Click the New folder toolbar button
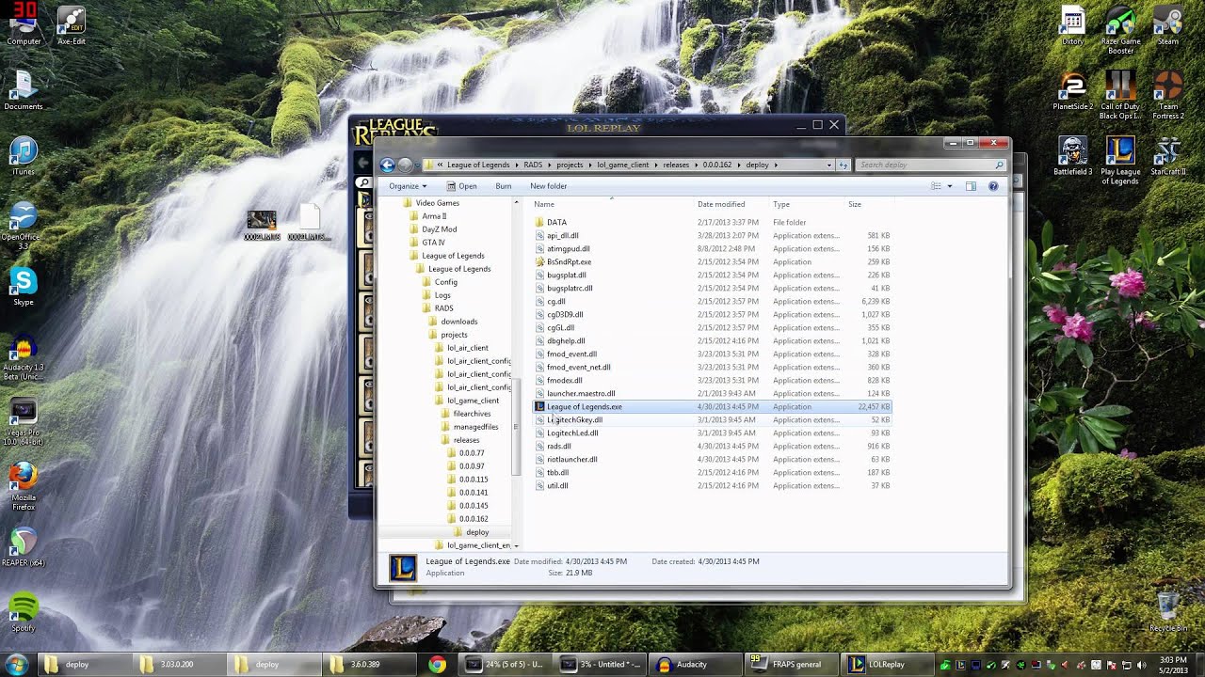 [x=548, y=186]
